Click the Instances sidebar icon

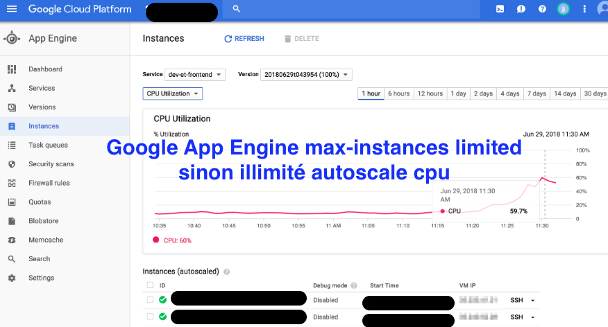(12, 126)
